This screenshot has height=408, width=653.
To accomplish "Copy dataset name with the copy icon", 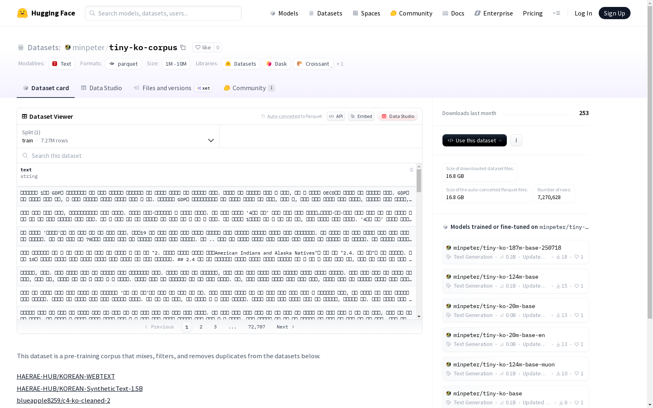I will click(x=183, y=47).
